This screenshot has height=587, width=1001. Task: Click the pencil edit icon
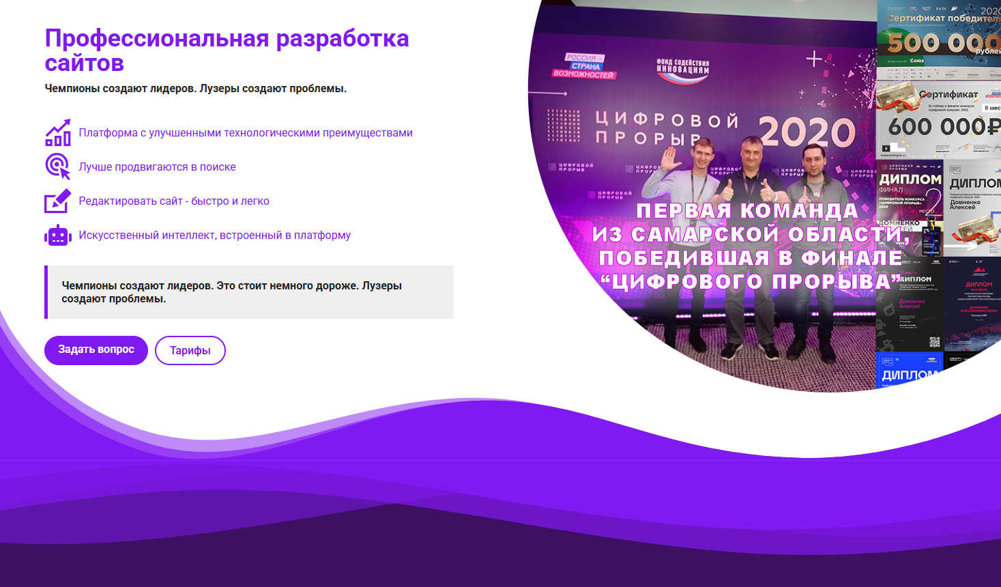coord(58,201)
